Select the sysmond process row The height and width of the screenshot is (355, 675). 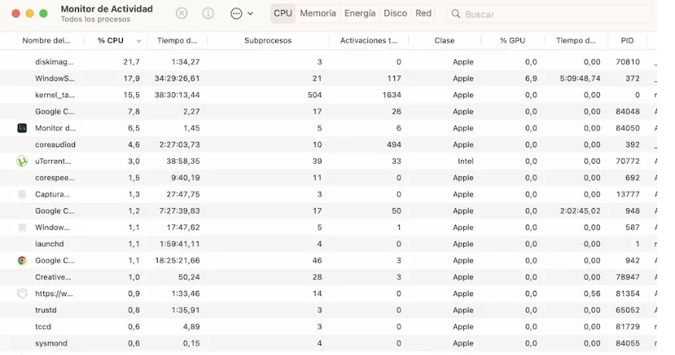tap(329, 343)
